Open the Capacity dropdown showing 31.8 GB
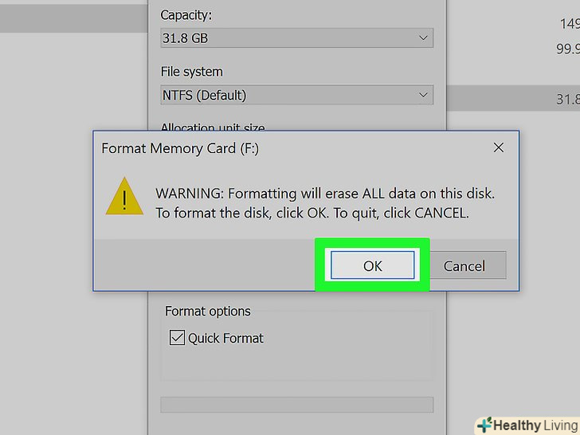The image size is (580, 435). point(296,37)
